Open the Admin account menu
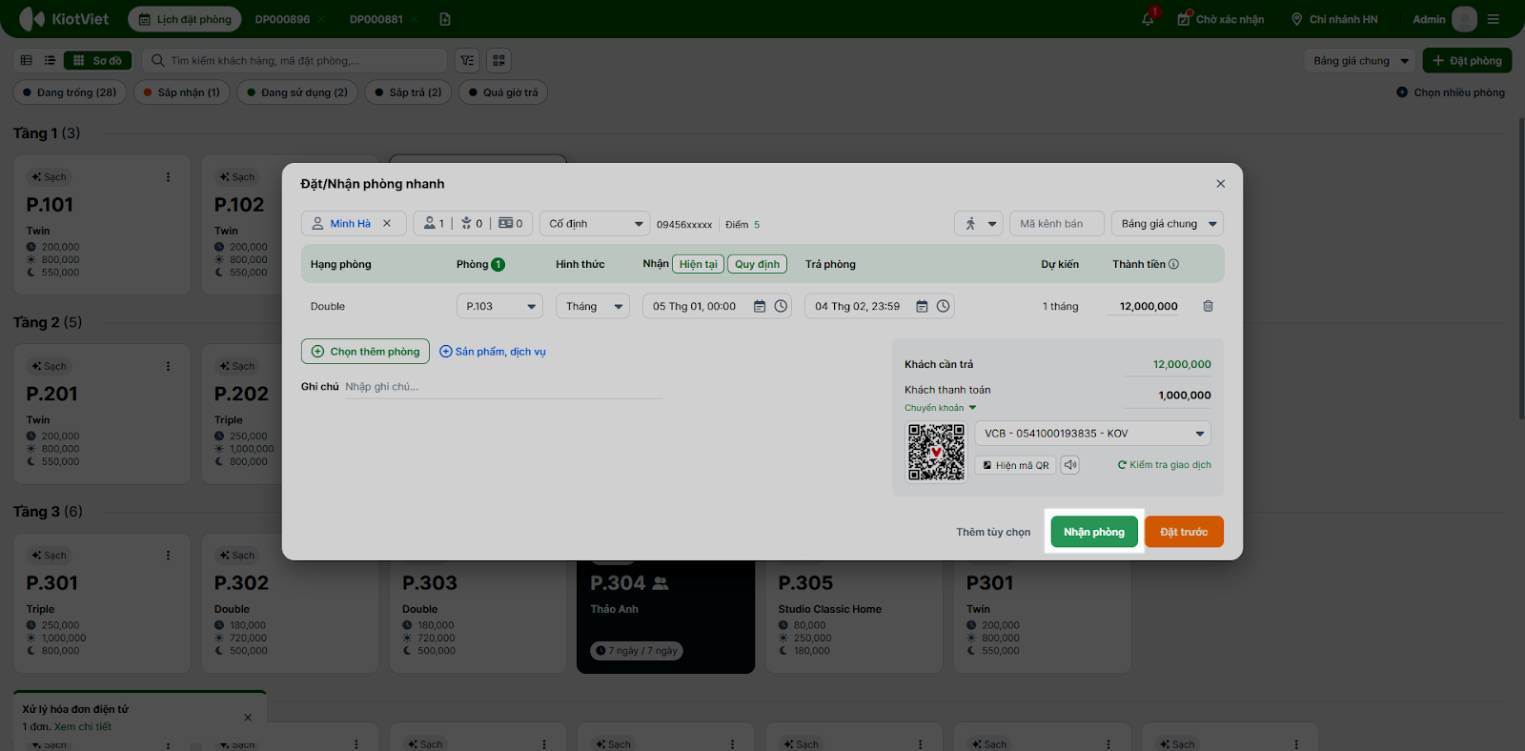 point(1444,19)
